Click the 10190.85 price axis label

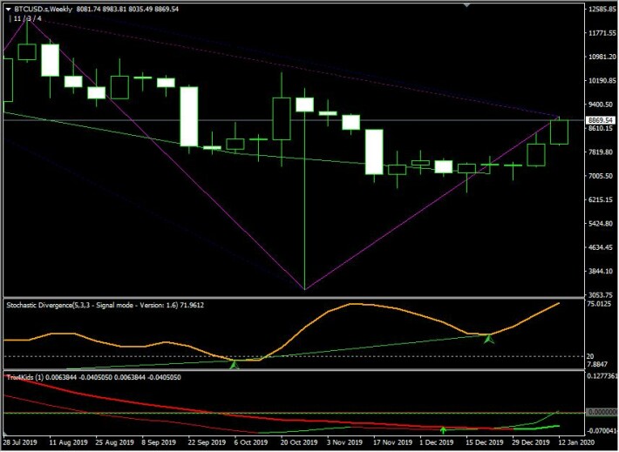pos(602,81)
